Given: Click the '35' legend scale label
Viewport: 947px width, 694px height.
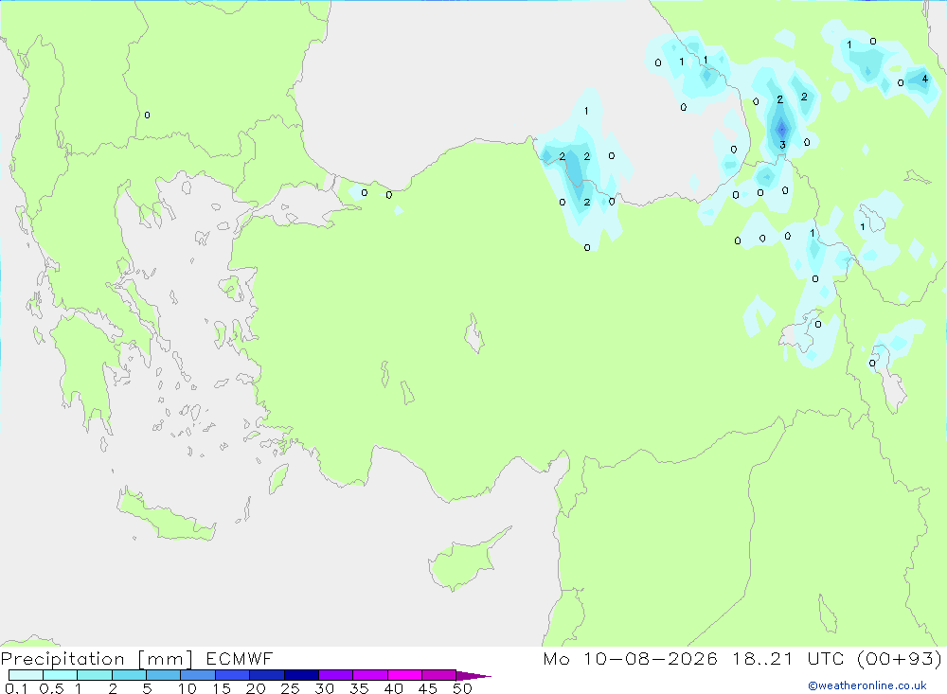Looking at the screenshot, I should pos(359,688).
